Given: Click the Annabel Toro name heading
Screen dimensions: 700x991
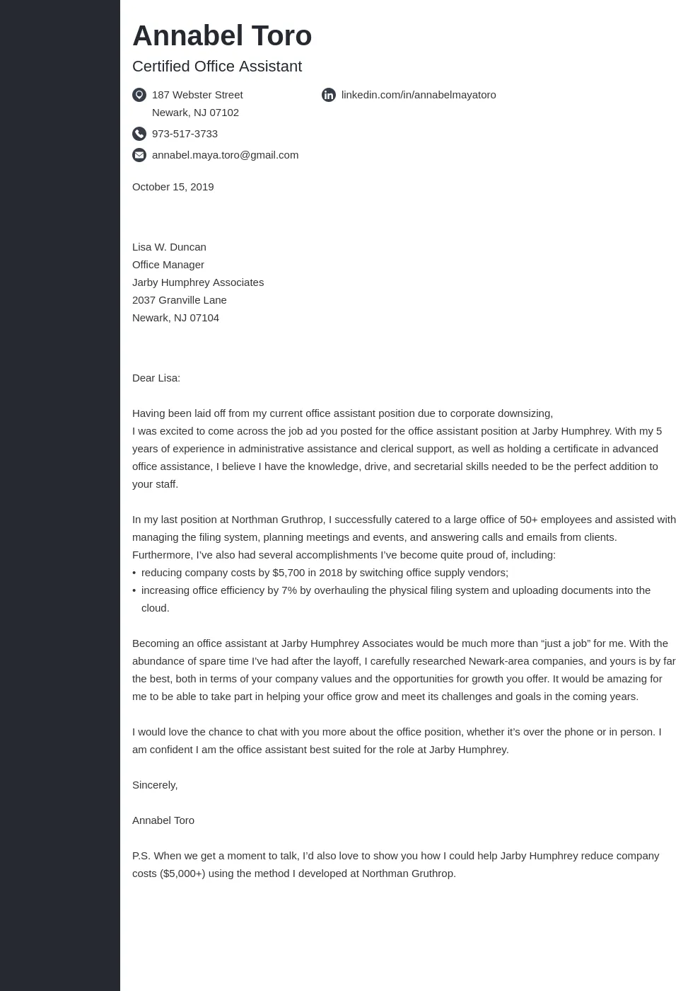Looking at the screenshot, I should click(222, 36).
